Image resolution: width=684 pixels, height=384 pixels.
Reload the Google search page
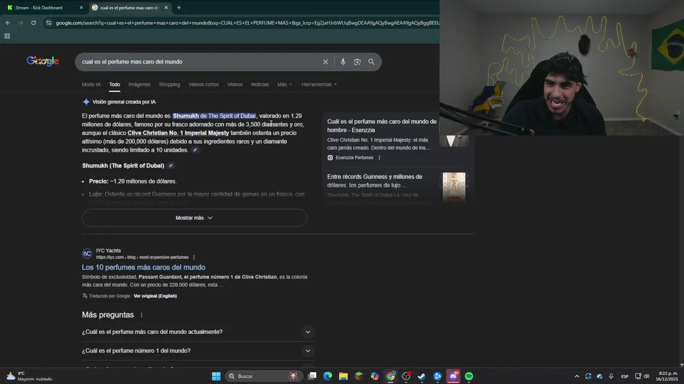pos(33,23)
